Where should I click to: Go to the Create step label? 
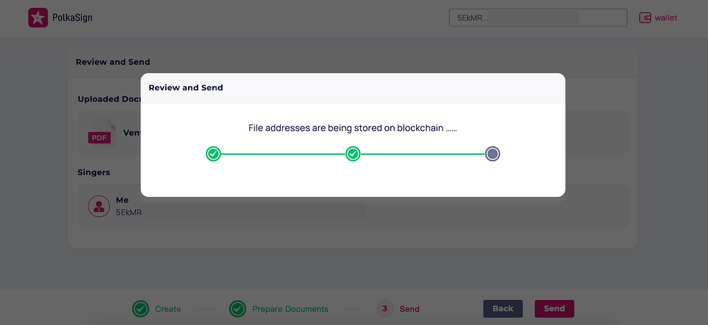point(168,309)
